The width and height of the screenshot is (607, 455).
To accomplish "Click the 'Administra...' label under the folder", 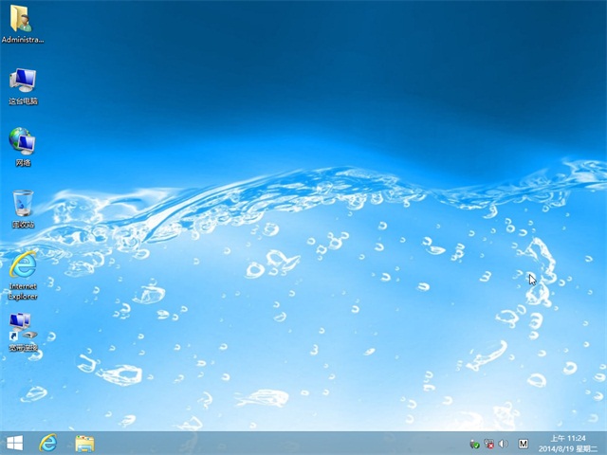I will click(x=23, y=40).
